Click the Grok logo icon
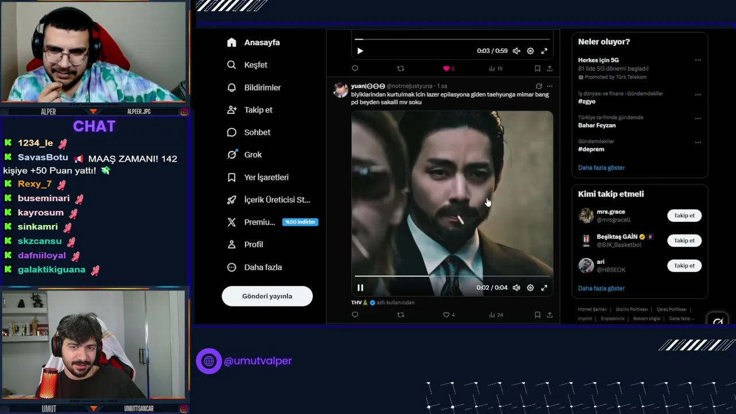This screenshot has height=414, width=736. tap(232, 155)
